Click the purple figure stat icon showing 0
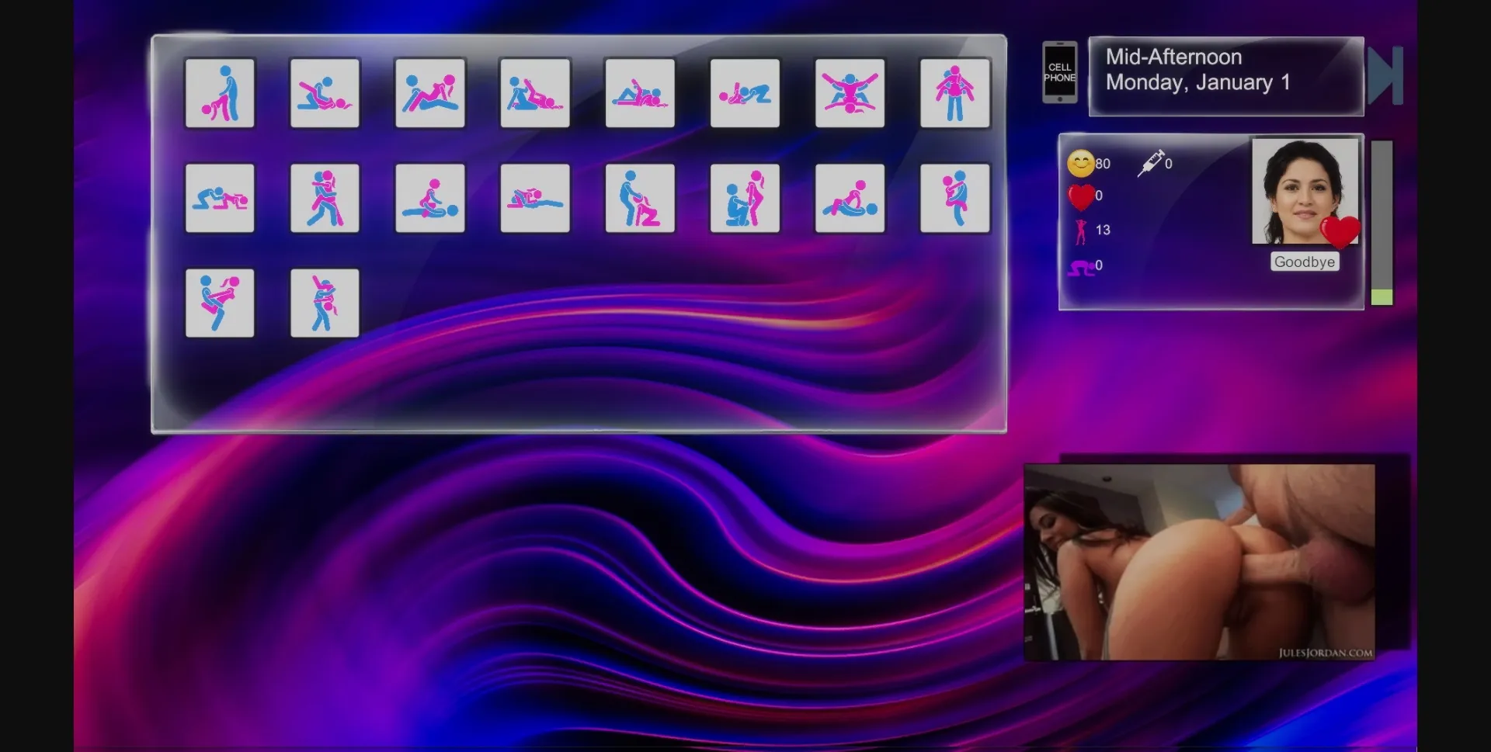The width and height of the screenshot is (1491, 752). [1081, 267]
